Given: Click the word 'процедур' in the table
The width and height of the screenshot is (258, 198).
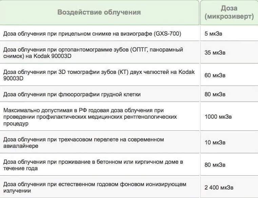Looking at the screenshot, I should click(16, 124).
